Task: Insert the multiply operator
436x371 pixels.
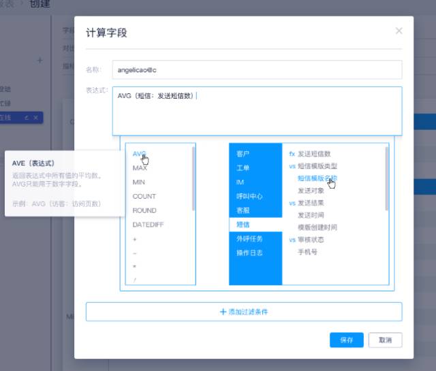Action: point(135,266)
